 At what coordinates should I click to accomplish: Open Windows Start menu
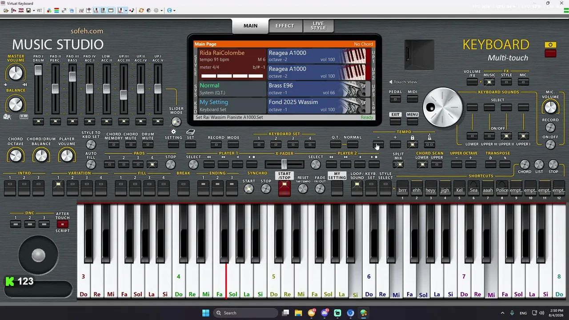coord(206,313)
